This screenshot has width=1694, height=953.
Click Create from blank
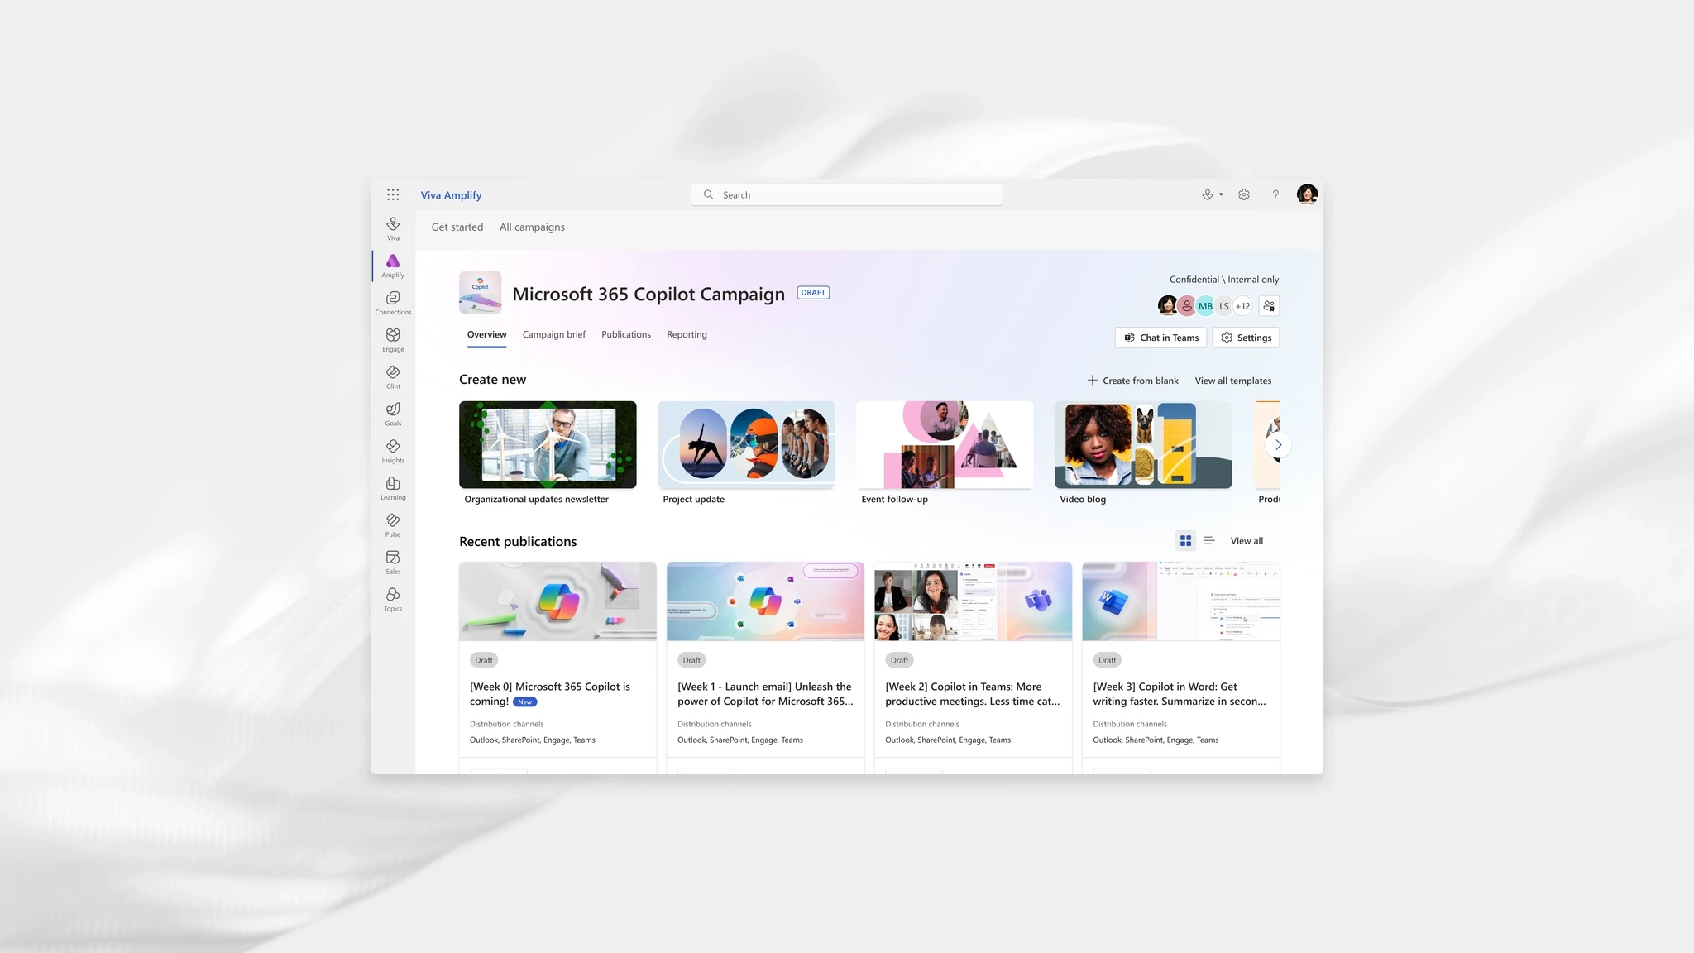click(1132, 381)
